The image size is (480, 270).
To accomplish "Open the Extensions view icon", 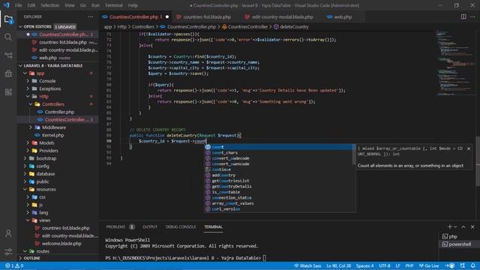I will tap(8, 91).
